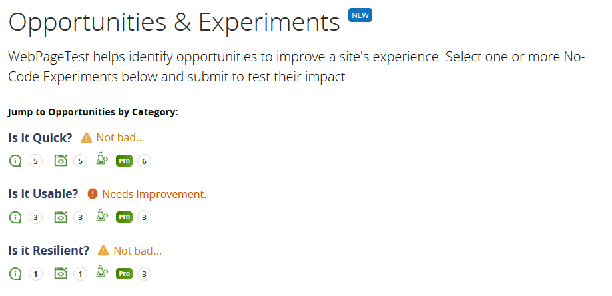Jump to the Is it Usable? category

43,194
